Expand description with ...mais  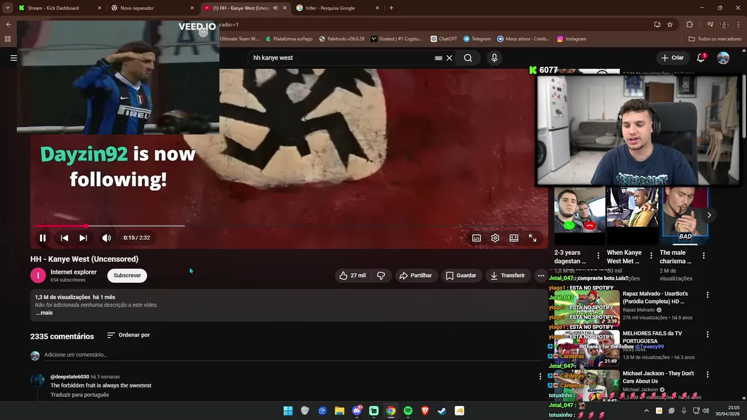click(44, 313)
